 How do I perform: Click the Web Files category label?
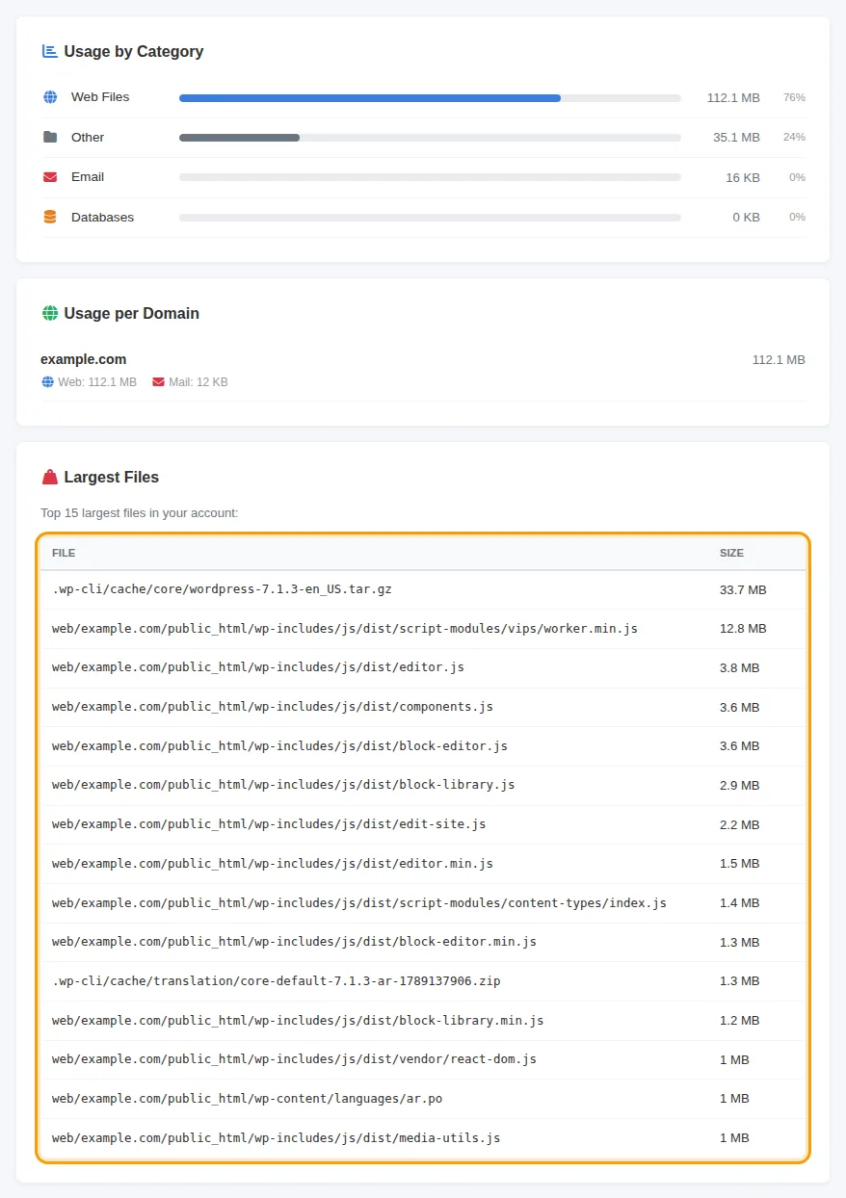[x=100, y=97]
